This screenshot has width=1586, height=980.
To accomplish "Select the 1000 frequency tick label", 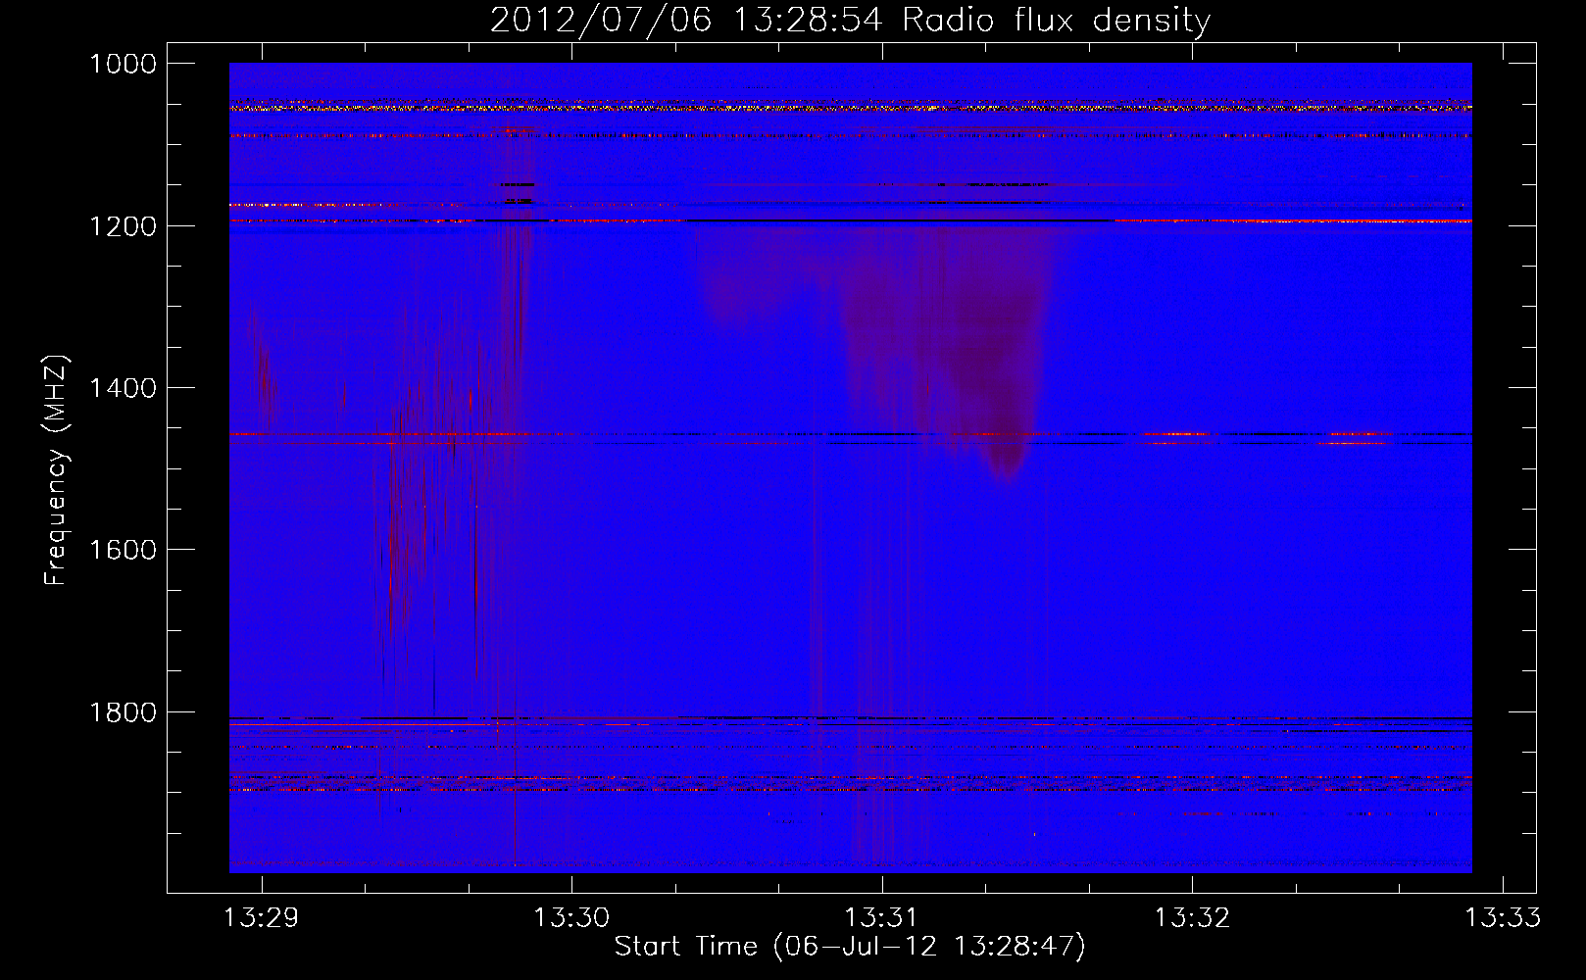I will tap(123, 64).
